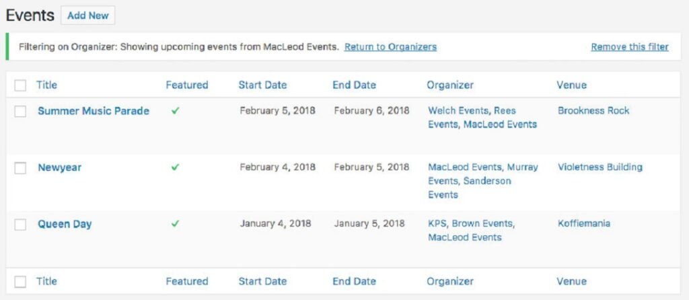Sort by the Title column header

(x=46, y=85)
